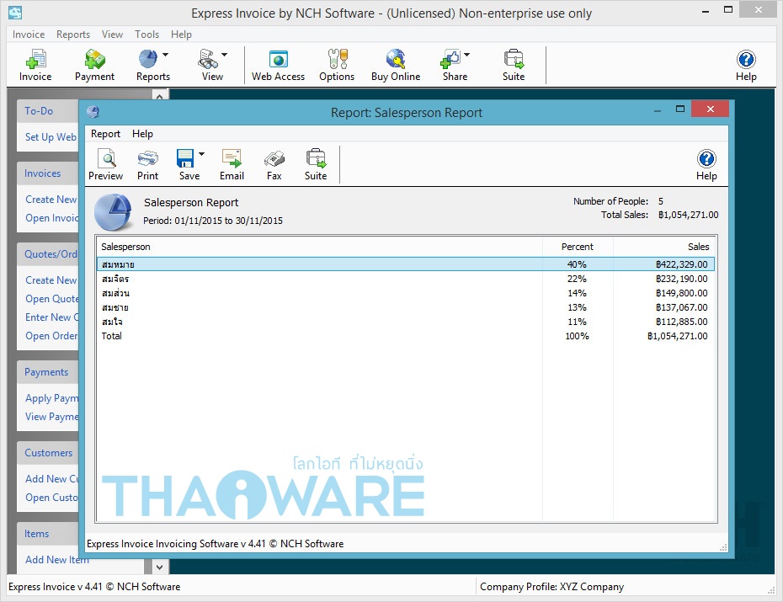Click the Open Orders sidebar link

click(52, 336)
